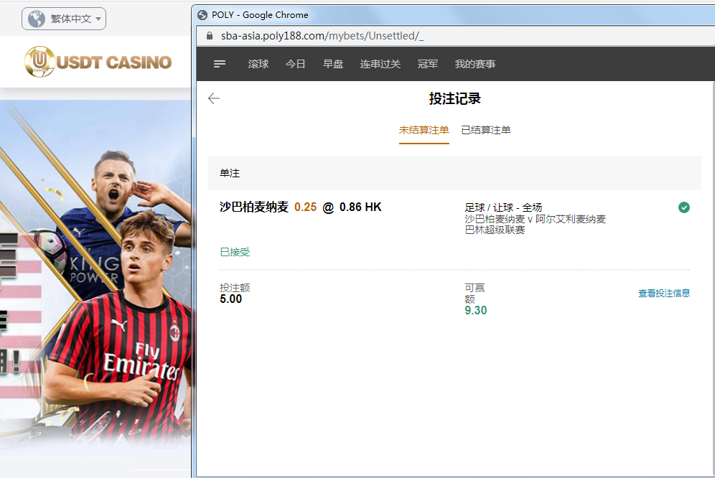Click the Chrome window favicon icon
This screenshot has width=715, height=478.
coord(202,15)
